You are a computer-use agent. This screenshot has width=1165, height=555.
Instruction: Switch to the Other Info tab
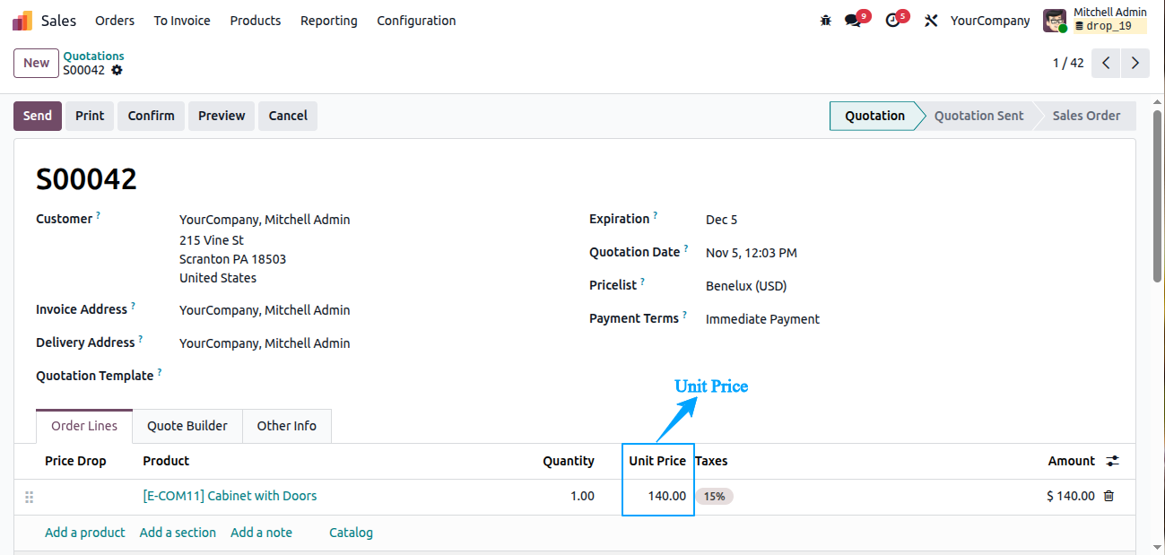pos(287,426)
